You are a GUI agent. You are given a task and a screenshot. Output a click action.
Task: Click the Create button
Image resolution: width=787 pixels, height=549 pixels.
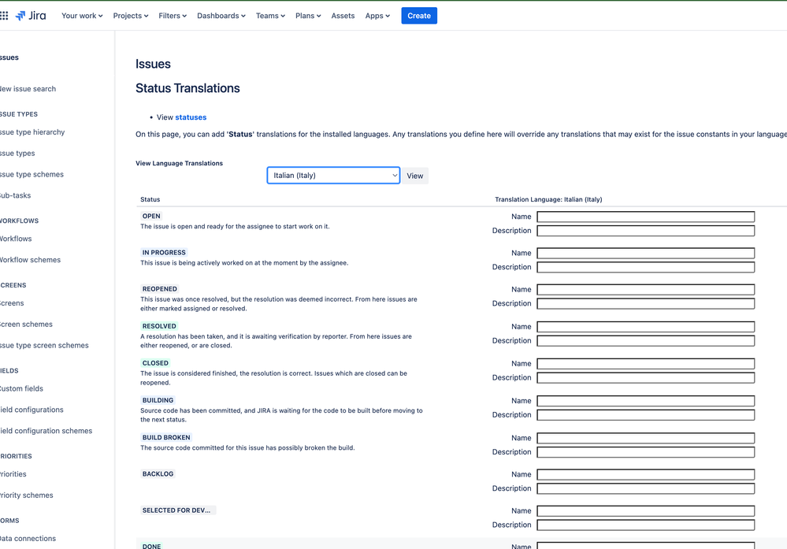tap(419, 16)
